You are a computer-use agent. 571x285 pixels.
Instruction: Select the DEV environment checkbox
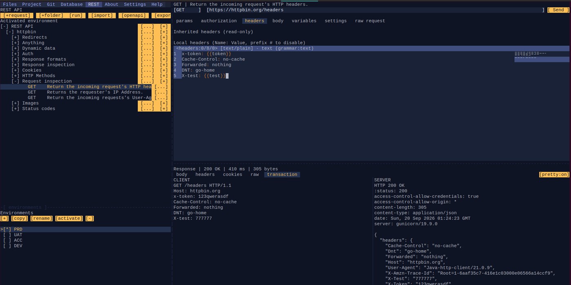point(7,246)
